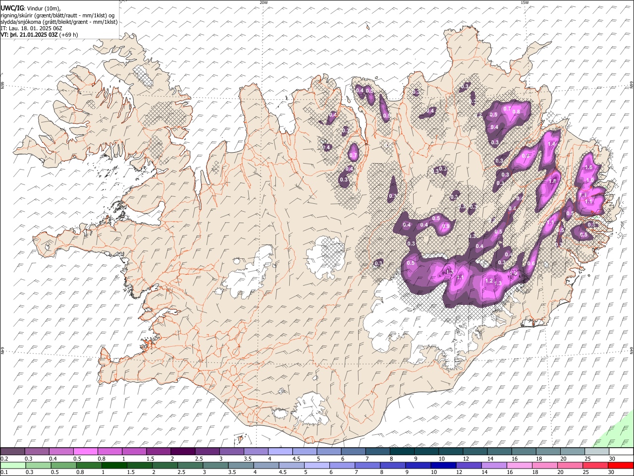Click the dark teal swatch labeled 8 in the purple-gray row

(x=402, y=451)
